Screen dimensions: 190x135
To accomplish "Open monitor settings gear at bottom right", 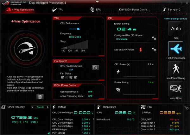I will [x=187, y=108].
